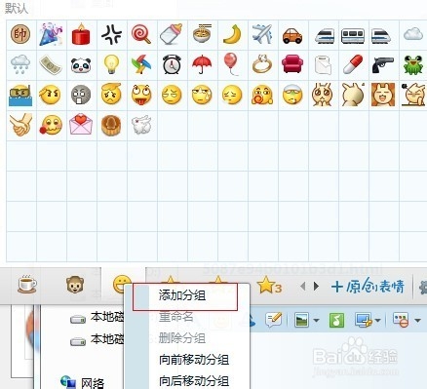Insert the orange car emoticon
Screen dimensions: 427x389
[x=292, y=35]
